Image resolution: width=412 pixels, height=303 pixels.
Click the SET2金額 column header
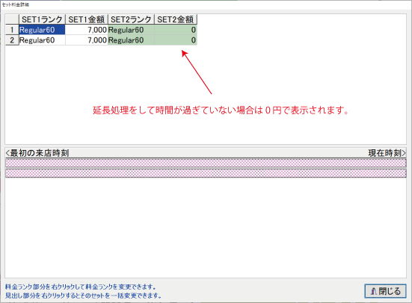pos(176,19)
